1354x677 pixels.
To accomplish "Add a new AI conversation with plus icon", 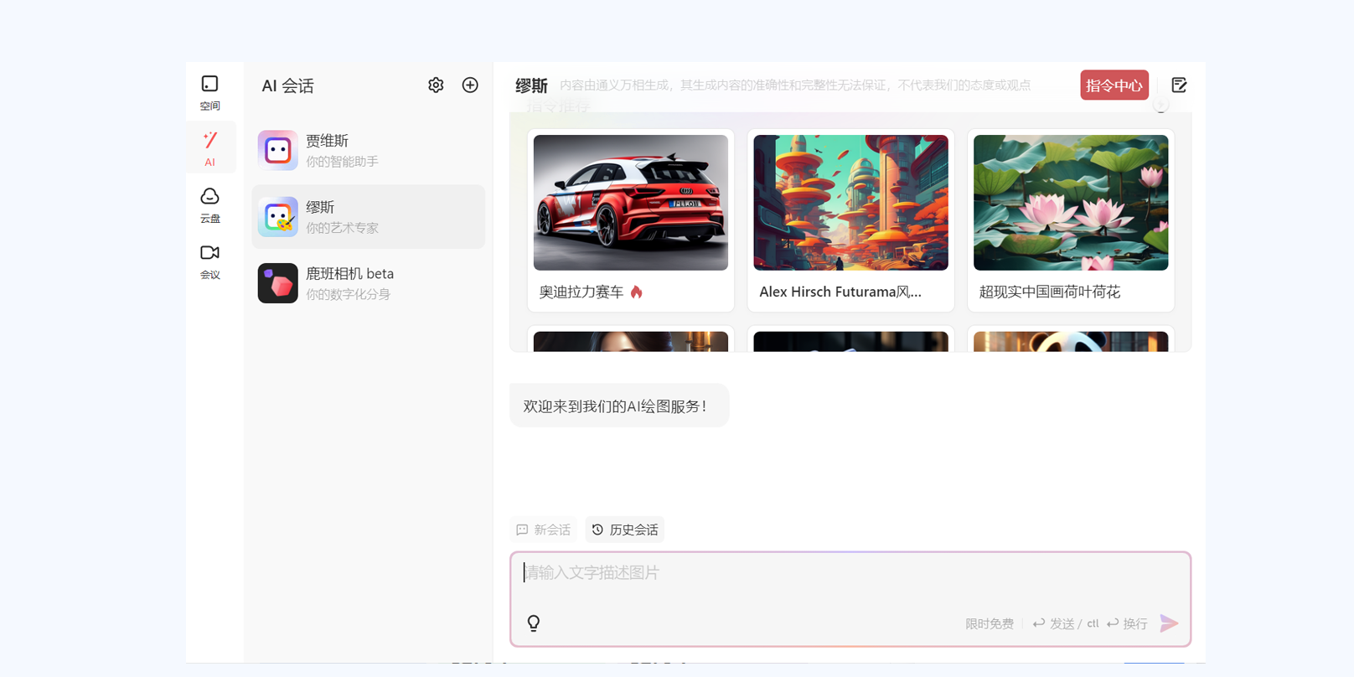I will [x=470, y=85].
